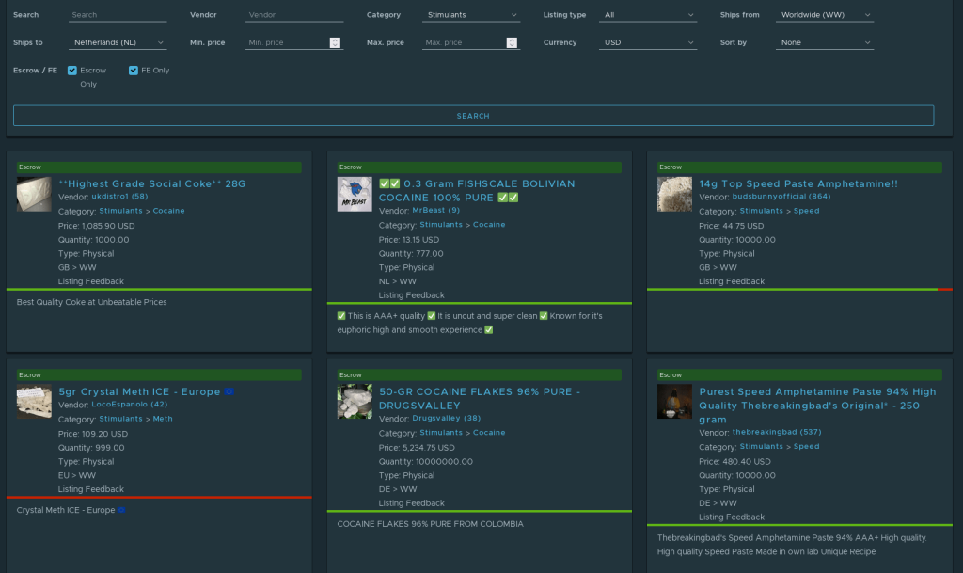Image resolution: width=963 pixels, height=573 pixels.
Task: Click the Min. price spinner arrows
Action: click(x=335, y=42)
